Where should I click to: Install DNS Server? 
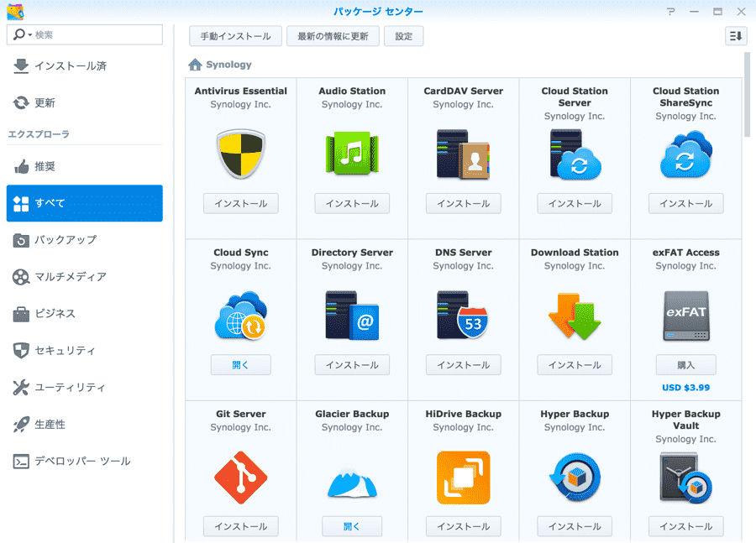(464, 365)
